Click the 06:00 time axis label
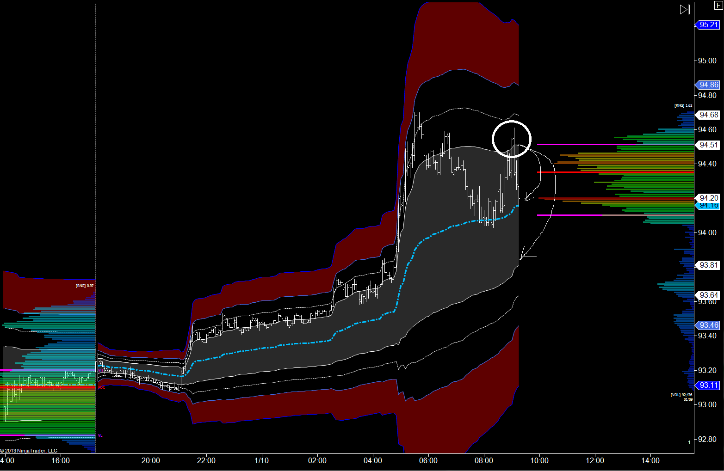 [428, 460]
